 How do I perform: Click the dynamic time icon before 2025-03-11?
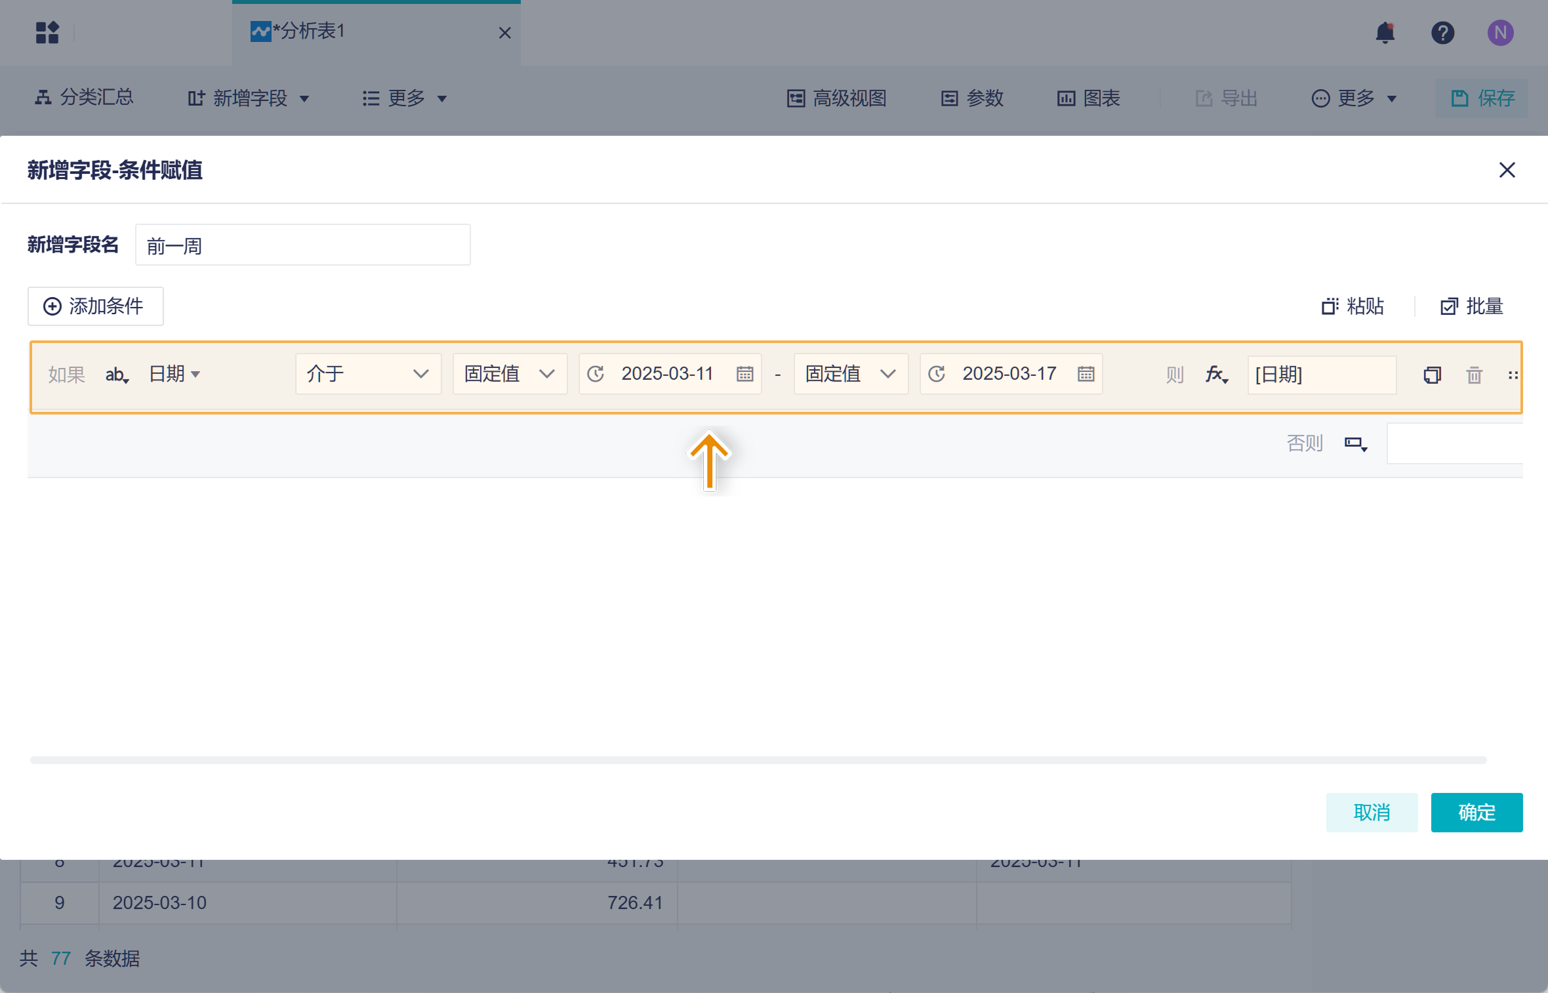pyautogui.click(x=596, y=374)
